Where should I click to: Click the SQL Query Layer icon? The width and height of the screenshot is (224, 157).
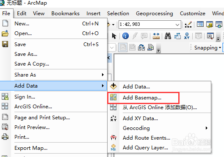pyautogui.click(x=113, y=147)
